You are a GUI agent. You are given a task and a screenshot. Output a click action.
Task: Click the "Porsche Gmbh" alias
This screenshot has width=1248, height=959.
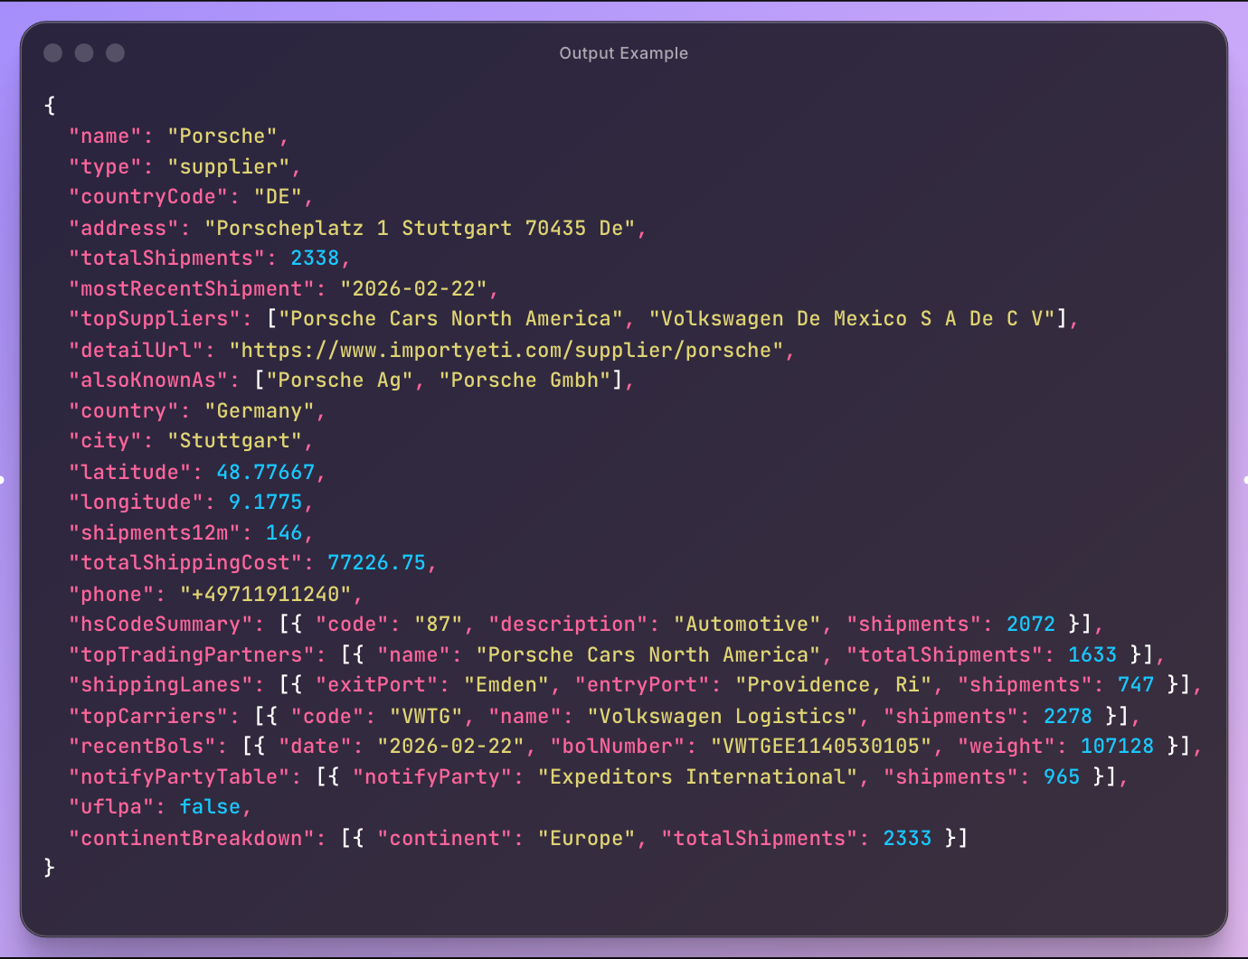click(525, 380)
